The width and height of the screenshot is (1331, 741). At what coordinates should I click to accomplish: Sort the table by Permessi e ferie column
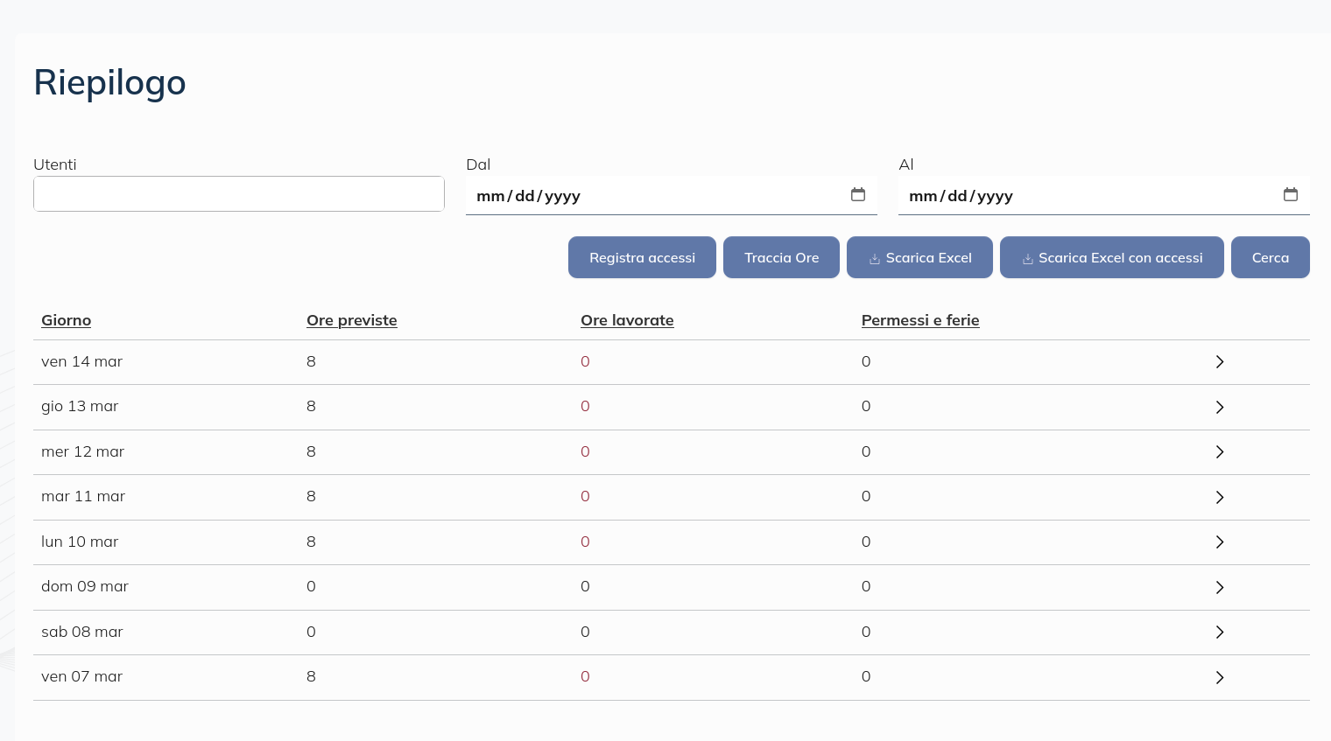[x=920, y=320]
